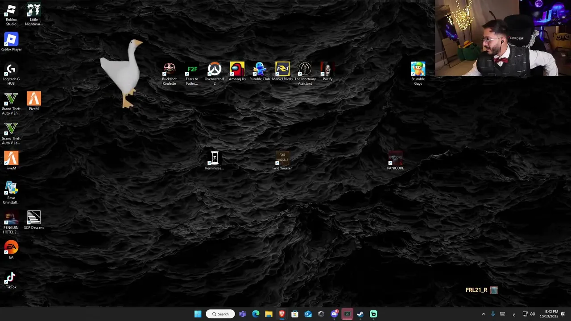Select Find Yourself desktop icon
The image size is (571, 321).
click(x=282, y=161)
